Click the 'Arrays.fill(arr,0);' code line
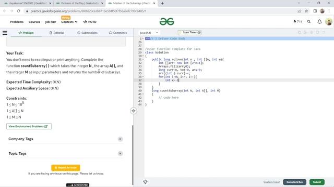The image size is (334, 187). pyautogui.click(x=174, y=66)
